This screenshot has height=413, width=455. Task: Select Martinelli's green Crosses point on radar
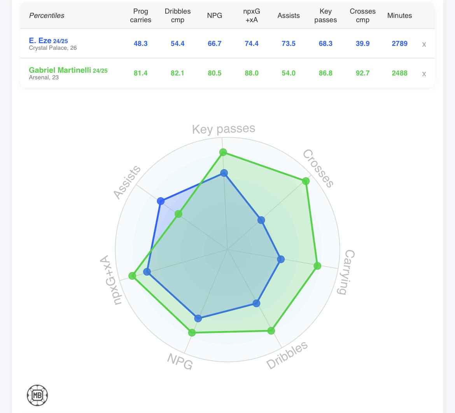point(306,181)
